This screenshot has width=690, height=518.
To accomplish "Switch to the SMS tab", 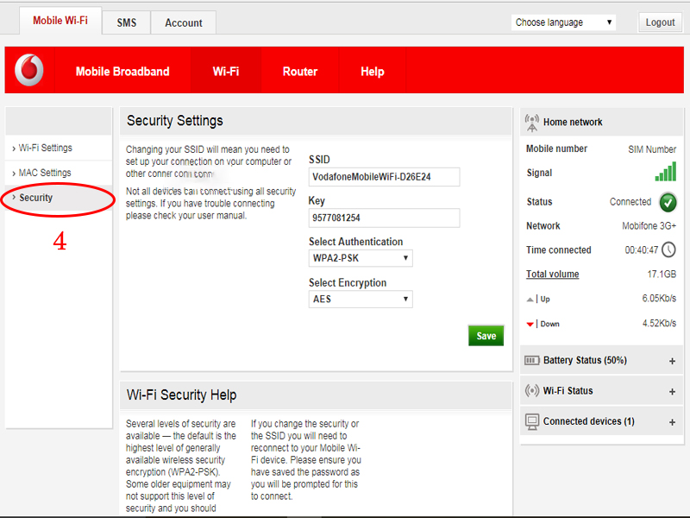I will [127, 22].
